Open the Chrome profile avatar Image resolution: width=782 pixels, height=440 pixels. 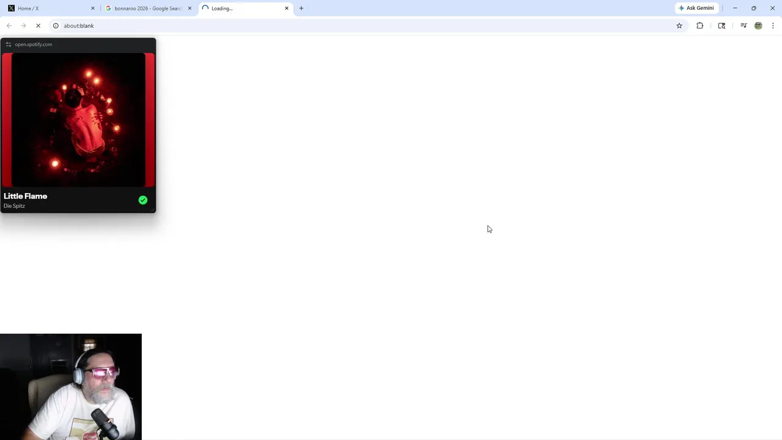coord(758,26)
